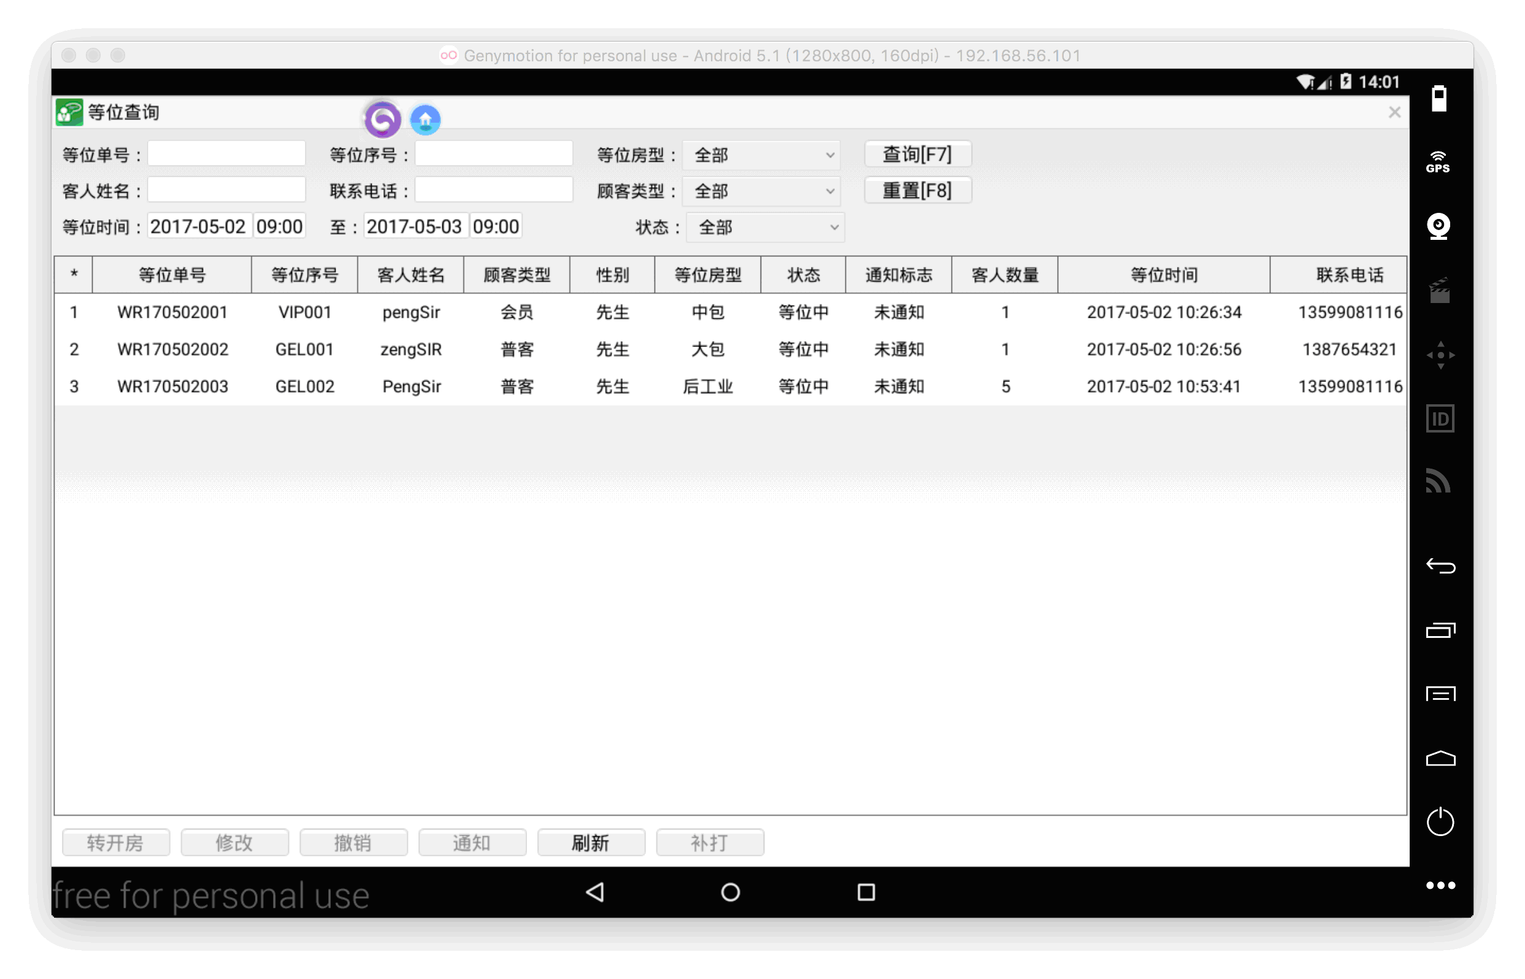Click the Wi-Fi status bar icon
Screen dimensions: 1525x979
[1305, 82]
